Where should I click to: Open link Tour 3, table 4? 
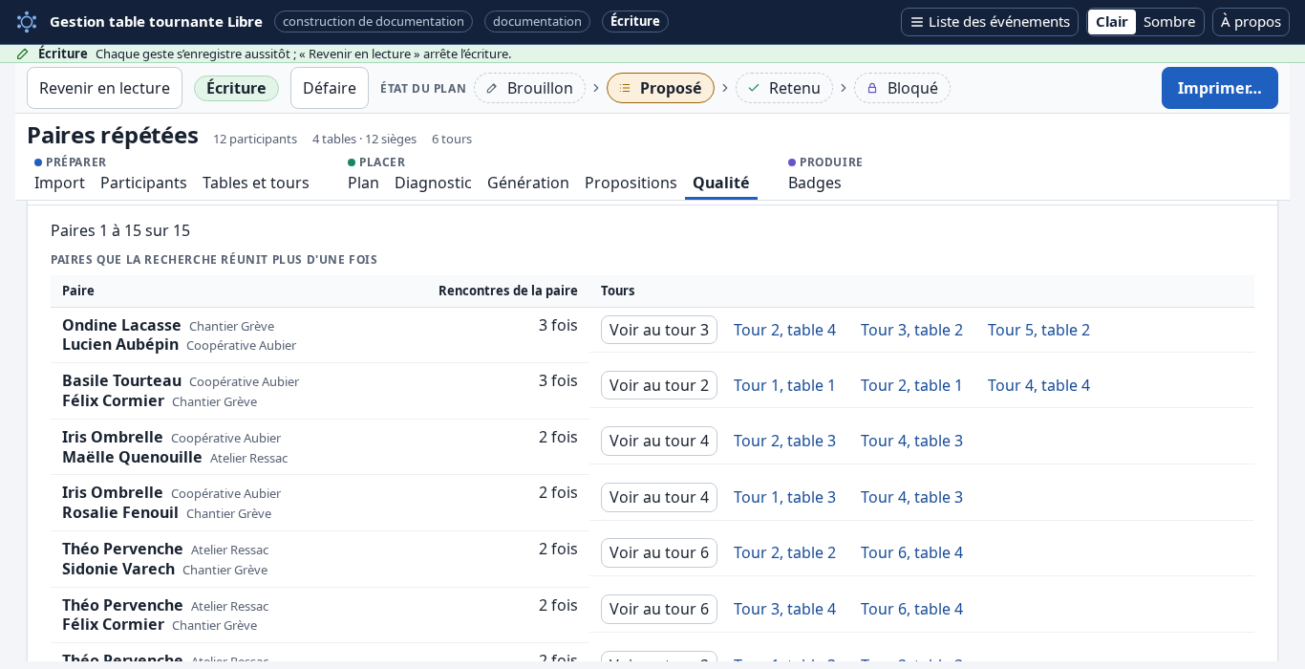(784, 609)
